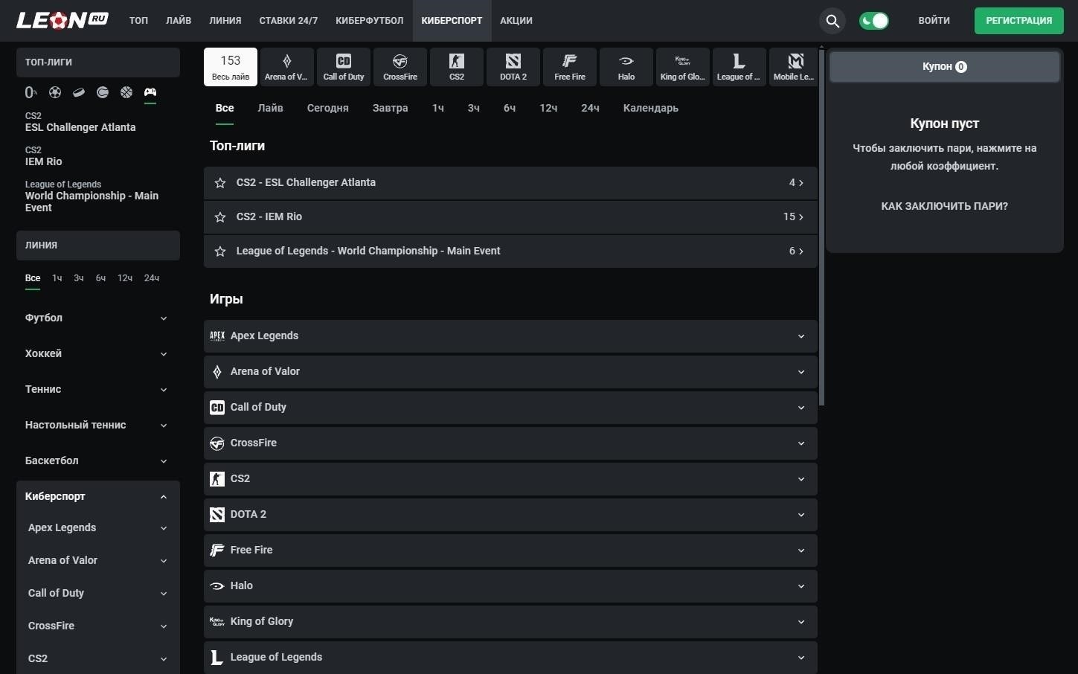
Task: Select the King of Glory game tile
Action: tap(683, 67)
